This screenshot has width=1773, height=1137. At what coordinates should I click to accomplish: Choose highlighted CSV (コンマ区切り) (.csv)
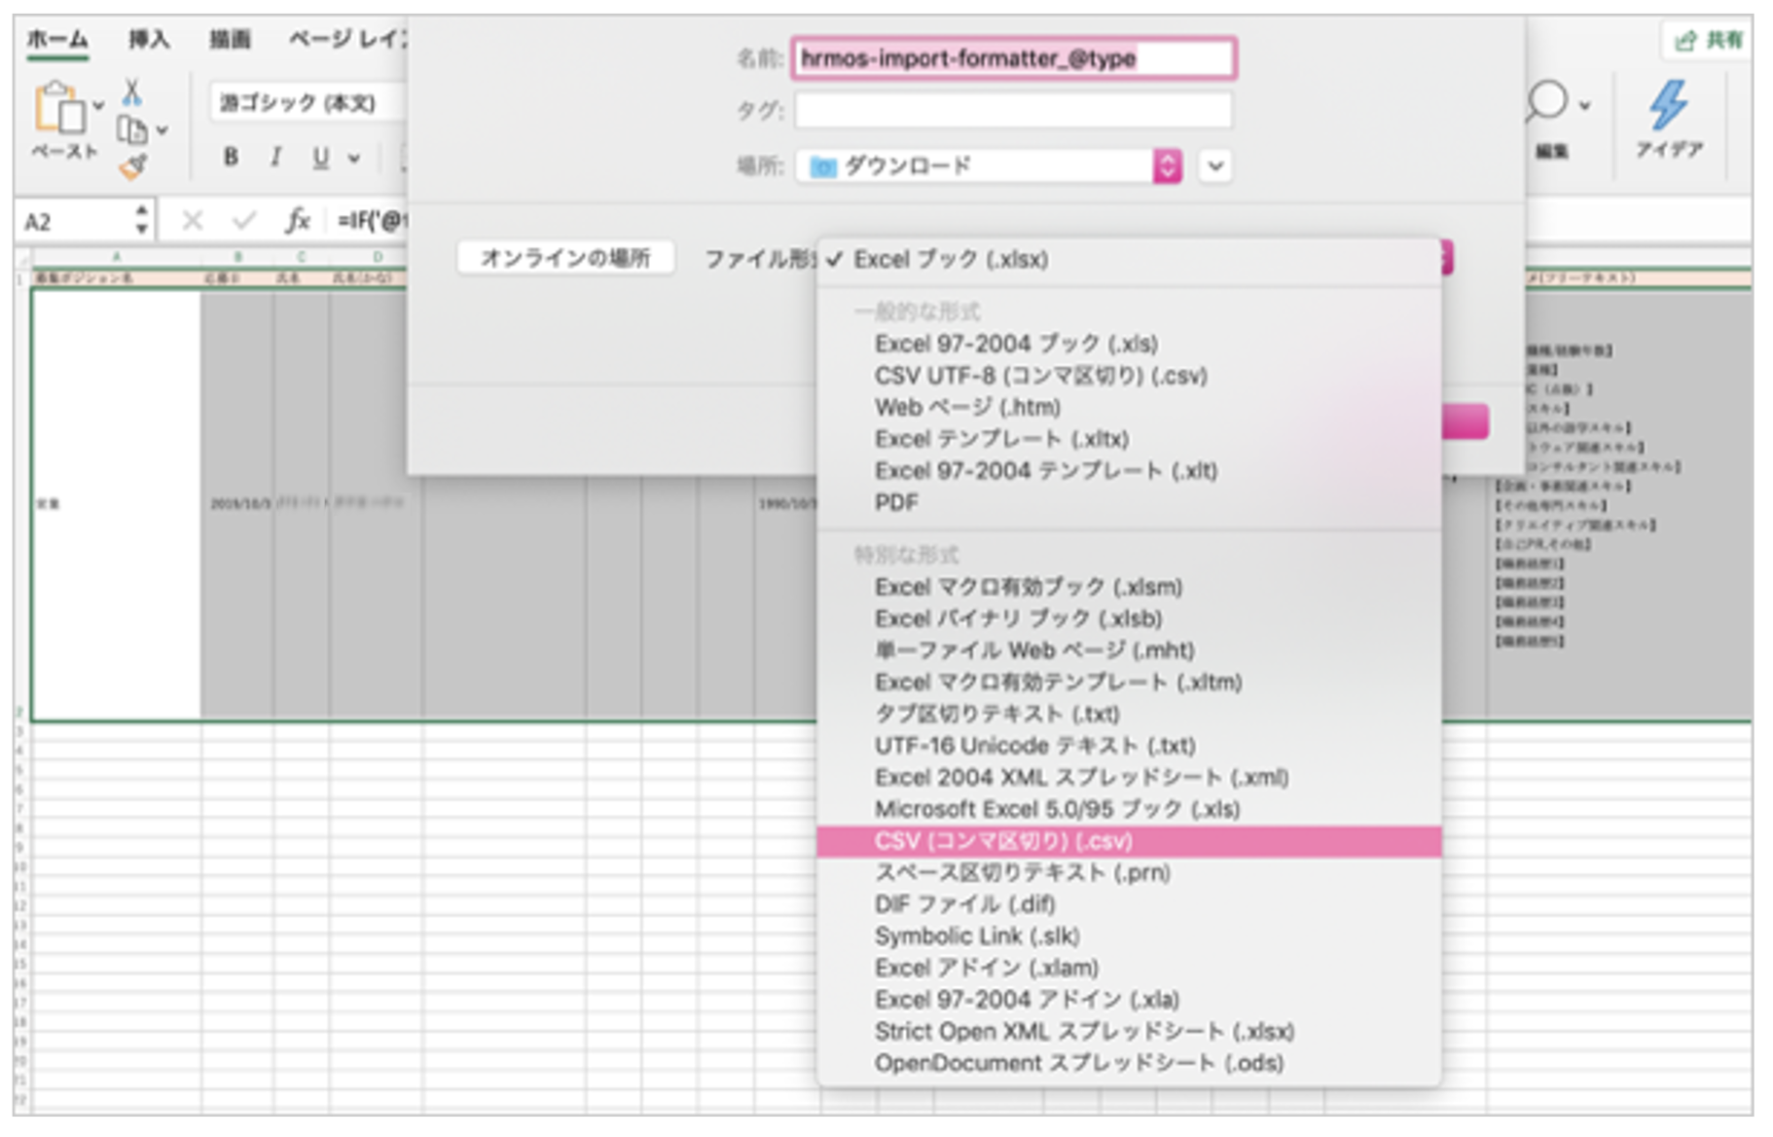[x=1129, y=841]
